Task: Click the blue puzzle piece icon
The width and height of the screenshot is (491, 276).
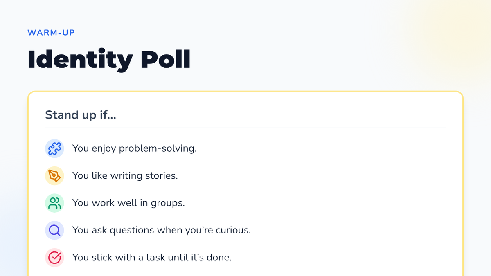Action: click(x=54, y=148)
